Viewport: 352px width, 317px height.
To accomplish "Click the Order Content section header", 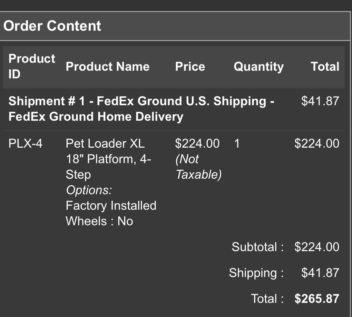I will pyautogui.click(x=52, y=26).
